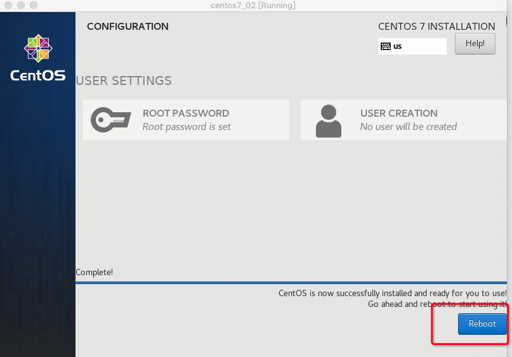The width and height of the screenshot is (512, 357).
Task: Click the keyboard layout icon
Action: (x=386, y=46)
